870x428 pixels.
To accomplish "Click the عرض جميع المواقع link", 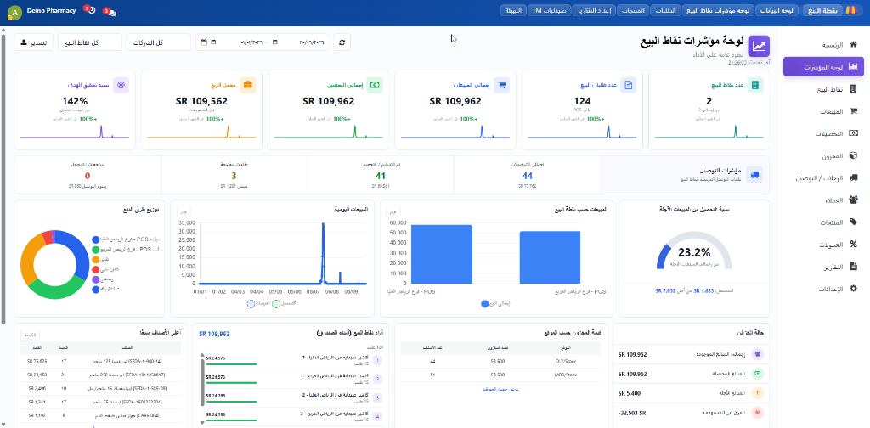I will (x=500, y=389).
